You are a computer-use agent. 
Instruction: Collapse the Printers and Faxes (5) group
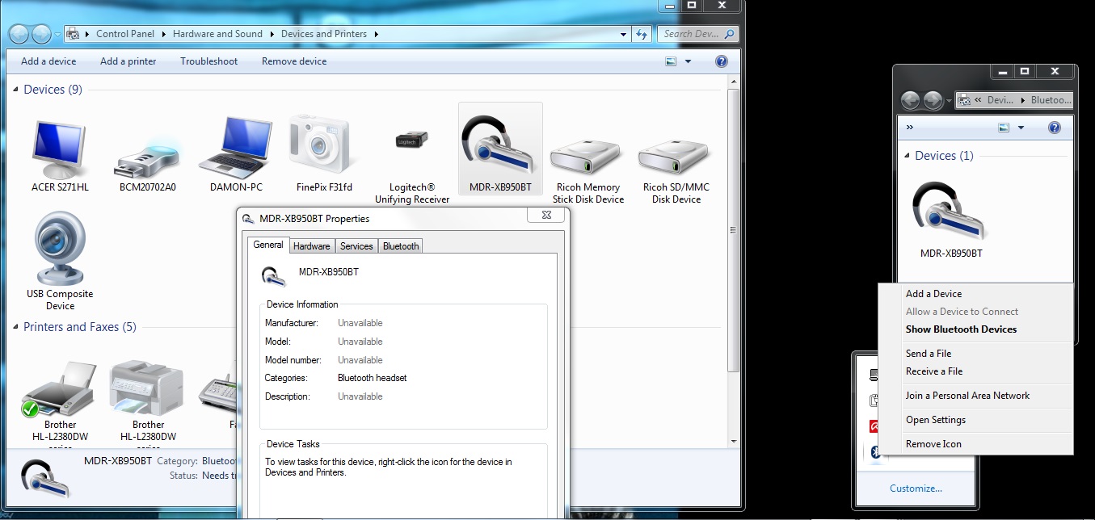tap(16, 327)
